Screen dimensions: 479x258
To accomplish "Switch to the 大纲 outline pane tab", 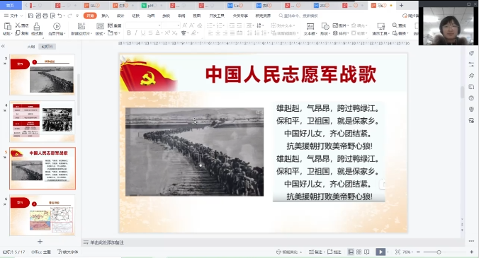I will pos(31,47).
